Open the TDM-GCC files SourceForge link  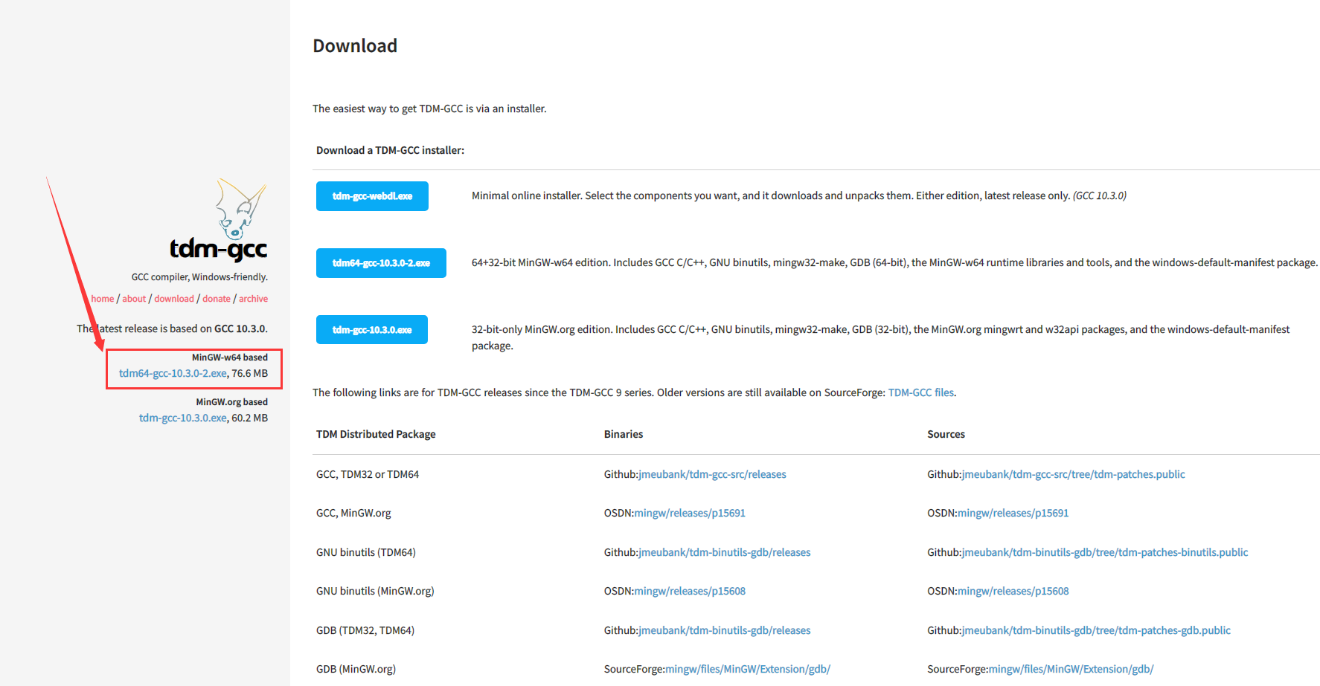point(921,392)
